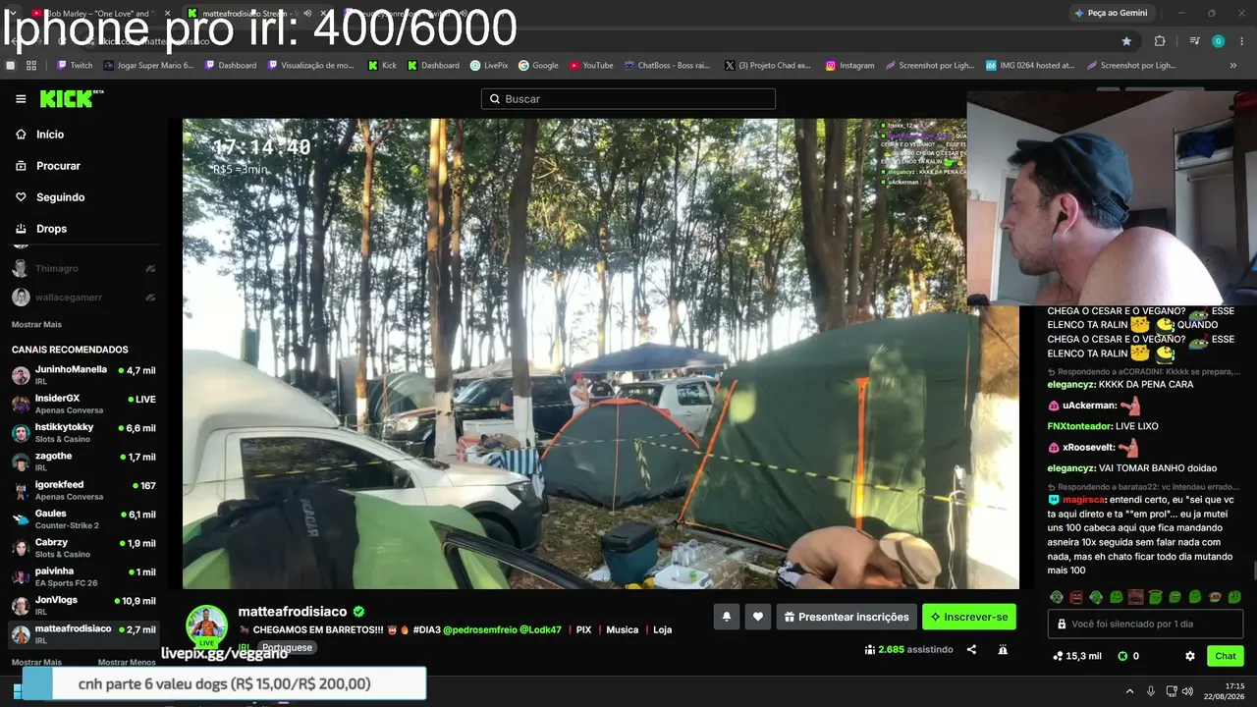This screenshot has width=1257, height=707.
Task: Open Instagram bookmark in bookmarks bar
Action: pos(849,66)
